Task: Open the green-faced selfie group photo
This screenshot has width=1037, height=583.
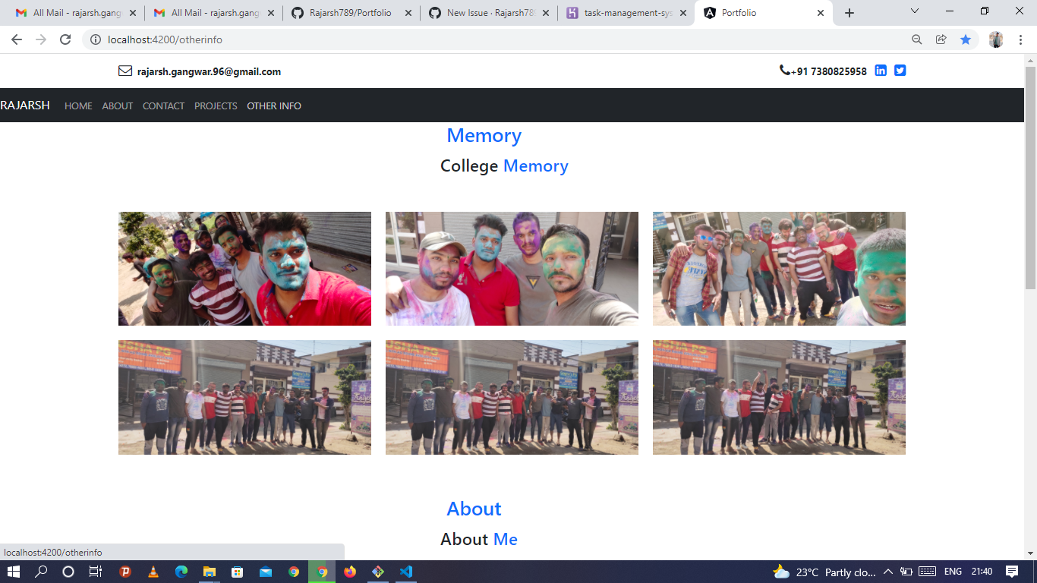Action: pyautogui.click(x=779, y=269)
